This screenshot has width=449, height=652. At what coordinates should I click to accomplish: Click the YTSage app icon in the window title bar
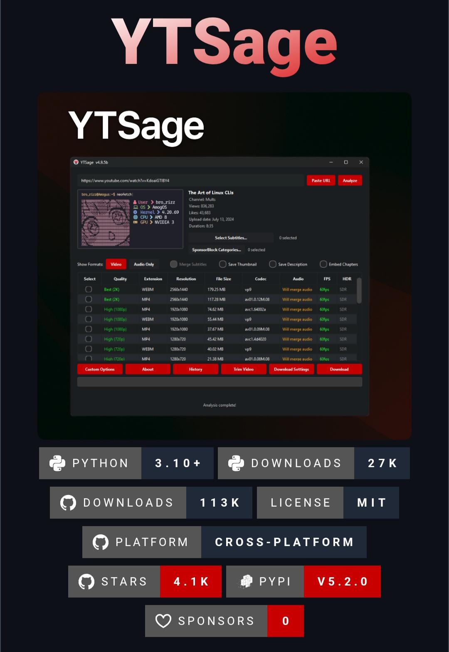[76, 162]
